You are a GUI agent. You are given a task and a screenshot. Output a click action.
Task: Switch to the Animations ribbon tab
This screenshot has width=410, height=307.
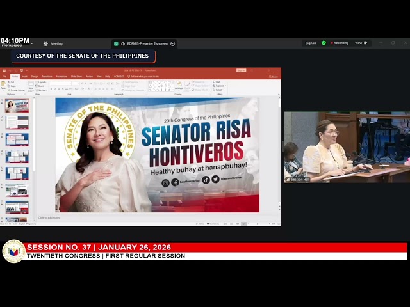click(x=61, y=77)
